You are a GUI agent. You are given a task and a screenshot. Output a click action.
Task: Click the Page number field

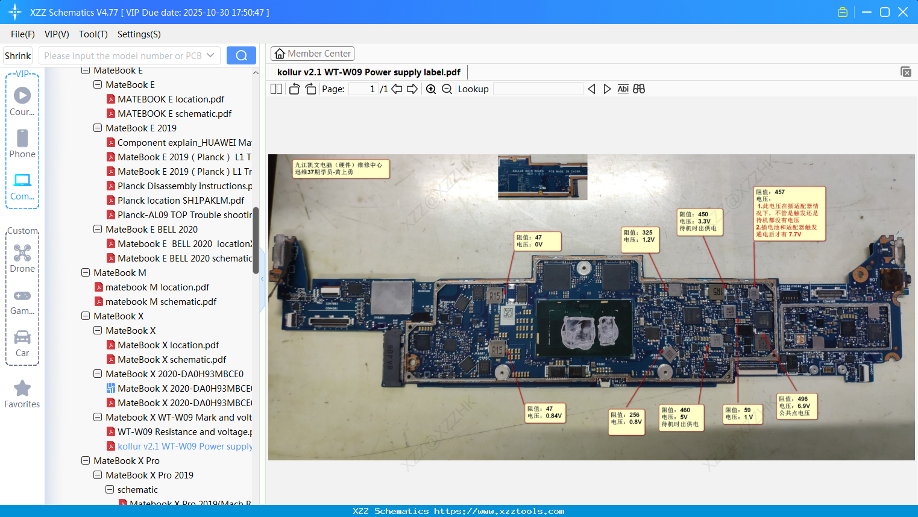(x=363, y=89)
